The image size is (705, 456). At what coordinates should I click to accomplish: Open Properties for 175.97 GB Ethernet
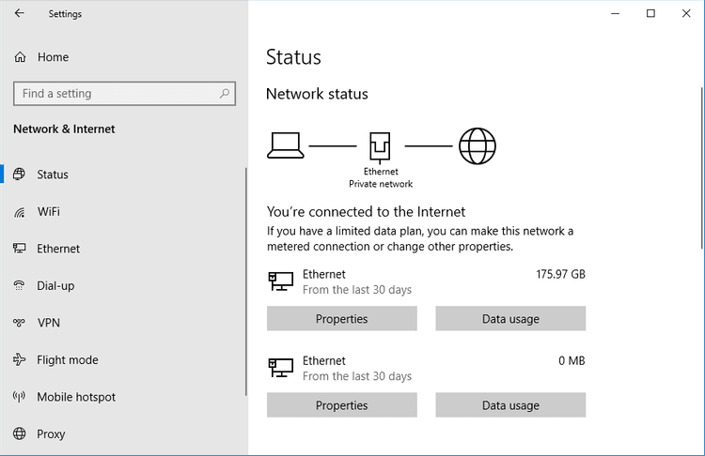(x=341, y=319)
